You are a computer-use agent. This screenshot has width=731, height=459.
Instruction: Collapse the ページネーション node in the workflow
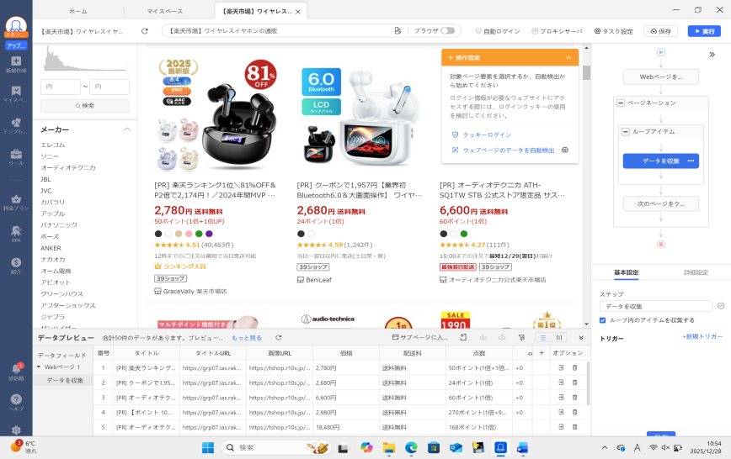coord(621,103)
